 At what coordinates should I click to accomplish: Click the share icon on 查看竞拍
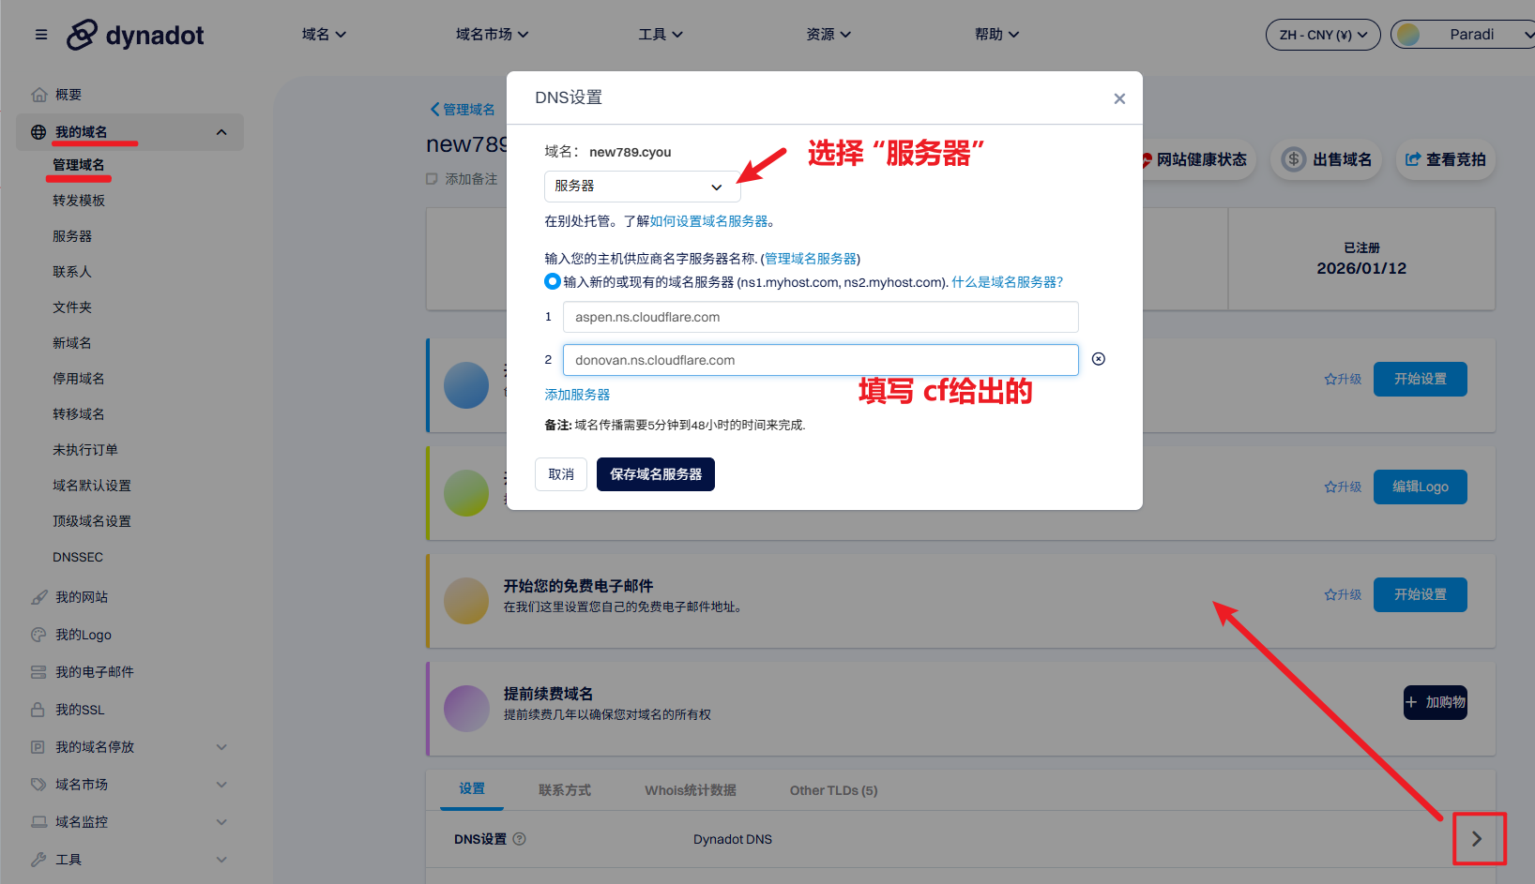click(x=1413, y=159)
